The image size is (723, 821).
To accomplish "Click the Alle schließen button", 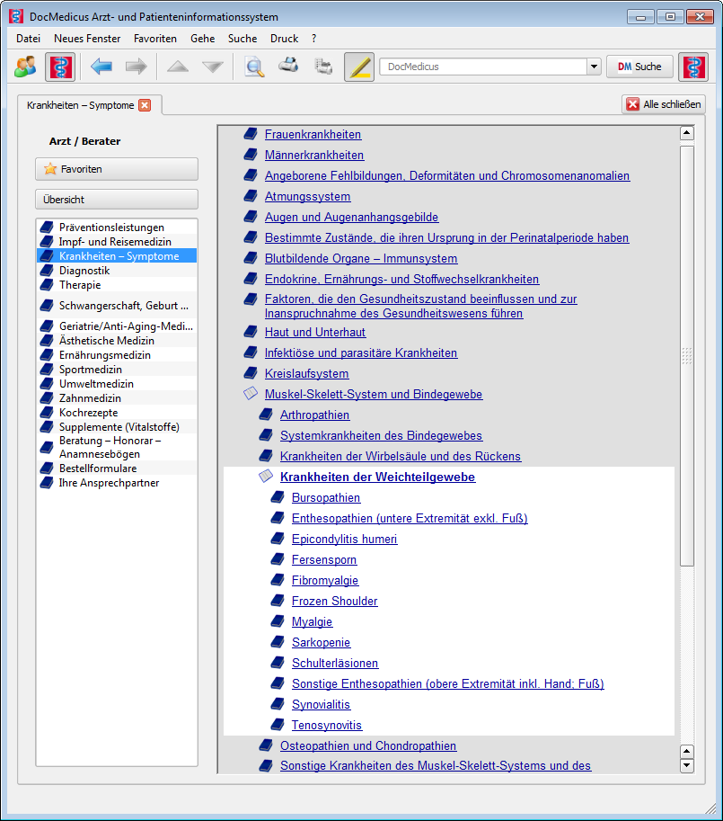I will (x=664, y=104).
